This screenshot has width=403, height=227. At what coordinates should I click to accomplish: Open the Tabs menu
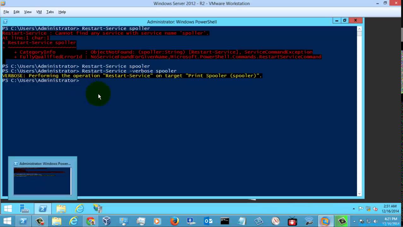click(x=50, y=12)
